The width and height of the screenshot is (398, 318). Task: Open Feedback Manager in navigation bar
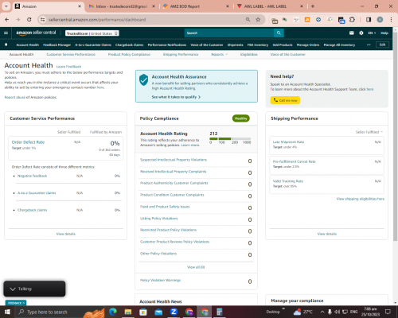[x=57, y=45]
